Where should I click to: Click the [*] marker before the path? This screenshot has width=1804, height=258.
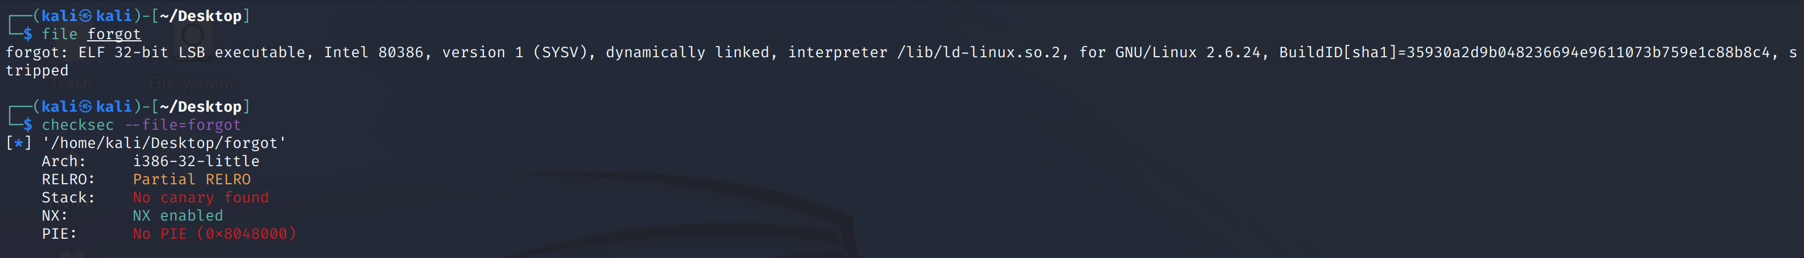18,143
